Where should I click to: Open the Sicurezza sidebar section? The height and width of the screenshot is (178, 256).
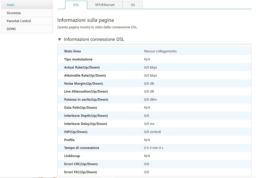pyautogui.click(x=27, y=13)
